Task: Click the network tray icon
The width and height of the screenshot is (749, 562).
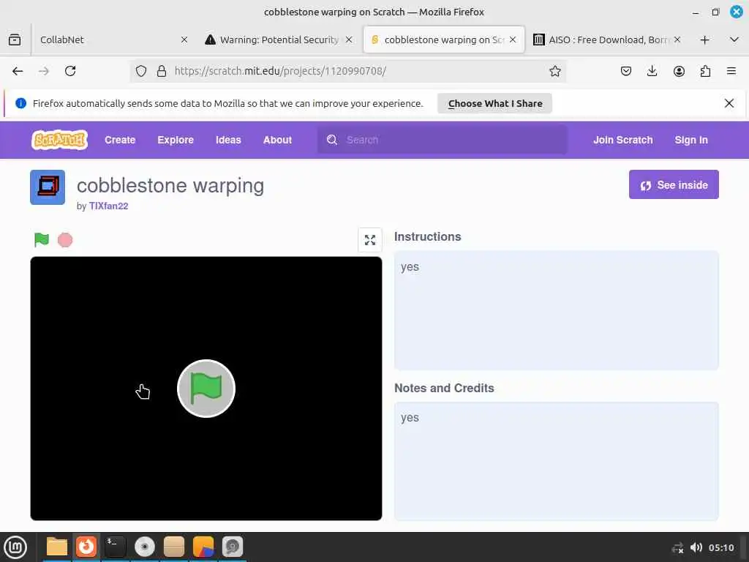Action: 677,547
